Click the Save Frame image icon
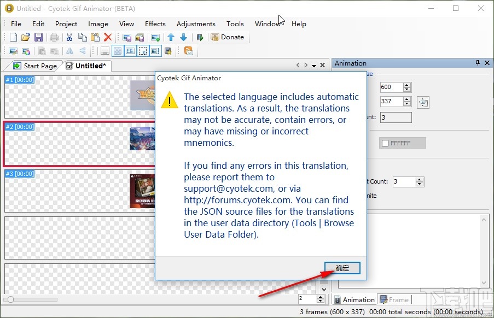This screenshot has width=494, height=318. click(x=127, y=38)
